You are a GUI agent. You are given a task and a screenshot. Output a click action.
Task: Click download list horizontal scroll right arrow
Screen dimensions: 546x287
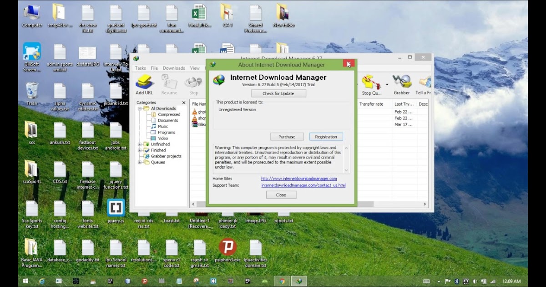425,205
